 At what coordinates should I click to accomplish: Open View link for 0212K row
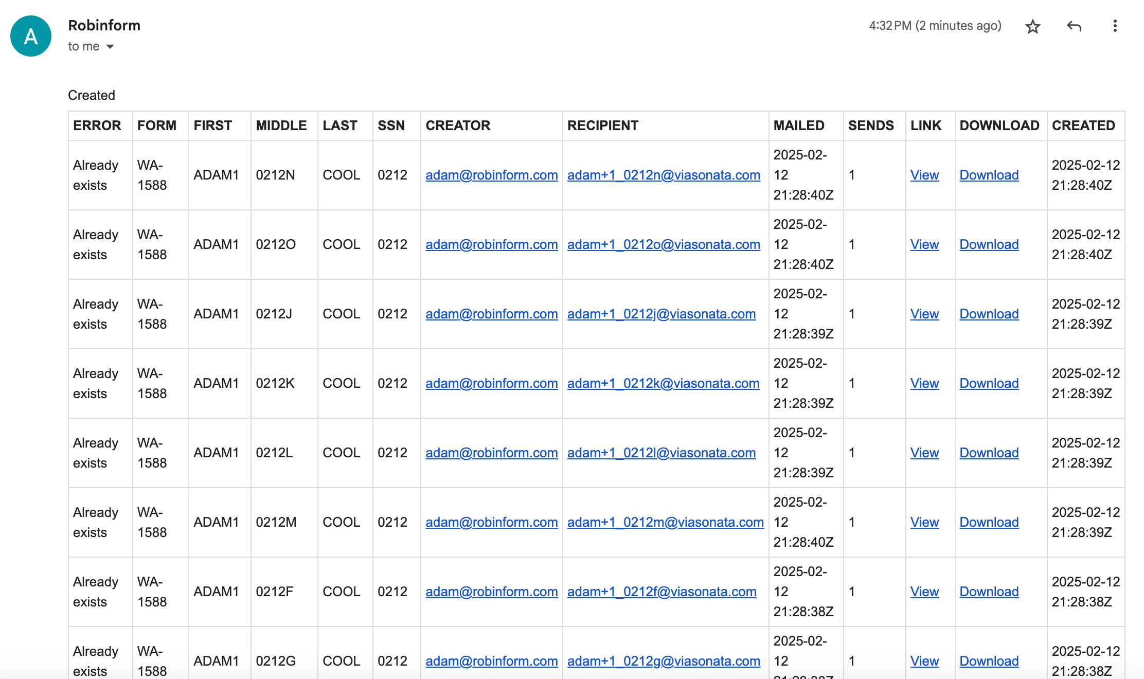[924, 383]
